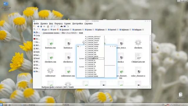Select the checkers.cxx source file
The width and height of the screenshot is (188, 106).
coord(50,56)
